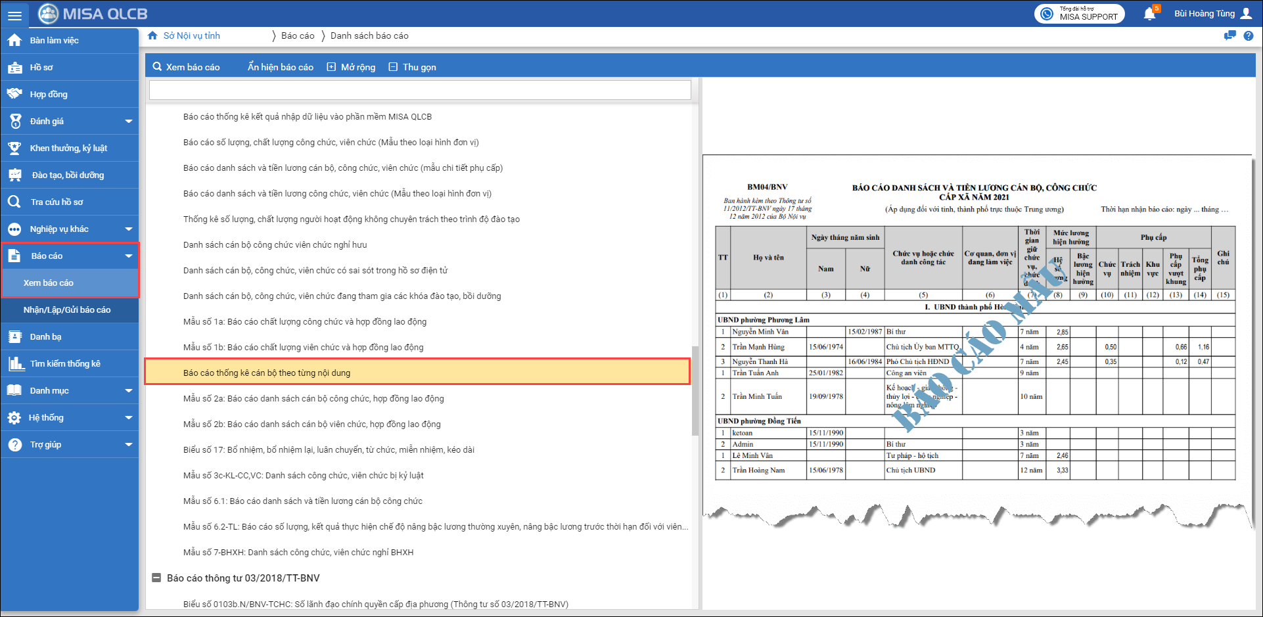
Task: Click the report list vertical scrollbar
Action: tap(695, 391)
